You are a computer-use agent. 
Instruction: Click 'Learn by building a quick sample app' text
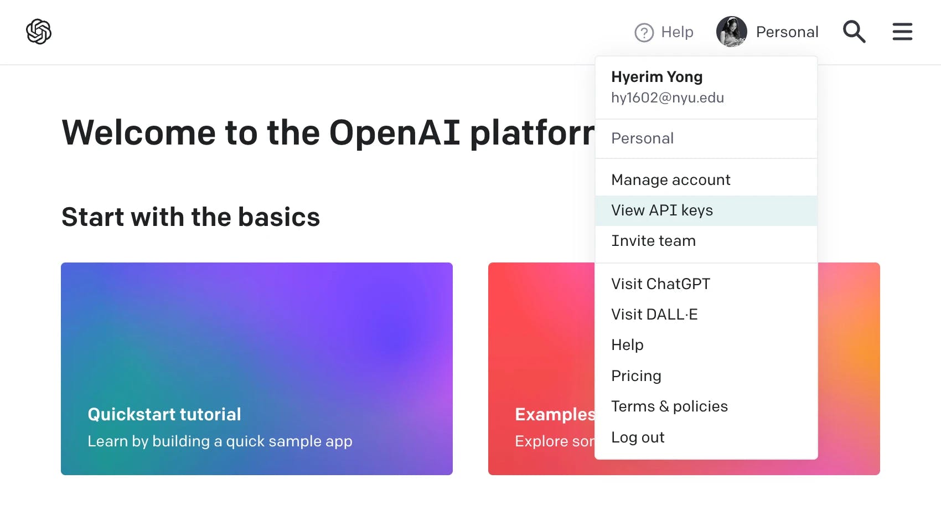click(220, 441)
